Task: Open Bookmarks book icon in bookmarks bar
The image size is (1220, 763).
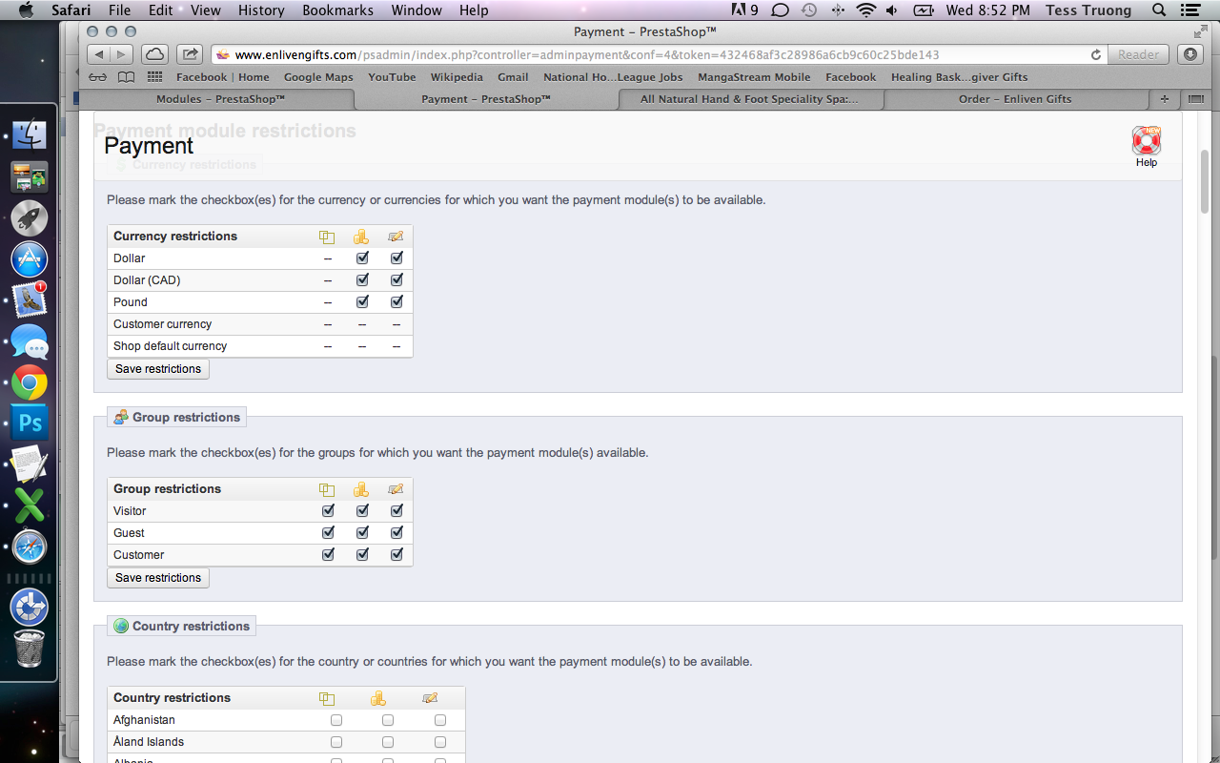Action: [126, 77]
